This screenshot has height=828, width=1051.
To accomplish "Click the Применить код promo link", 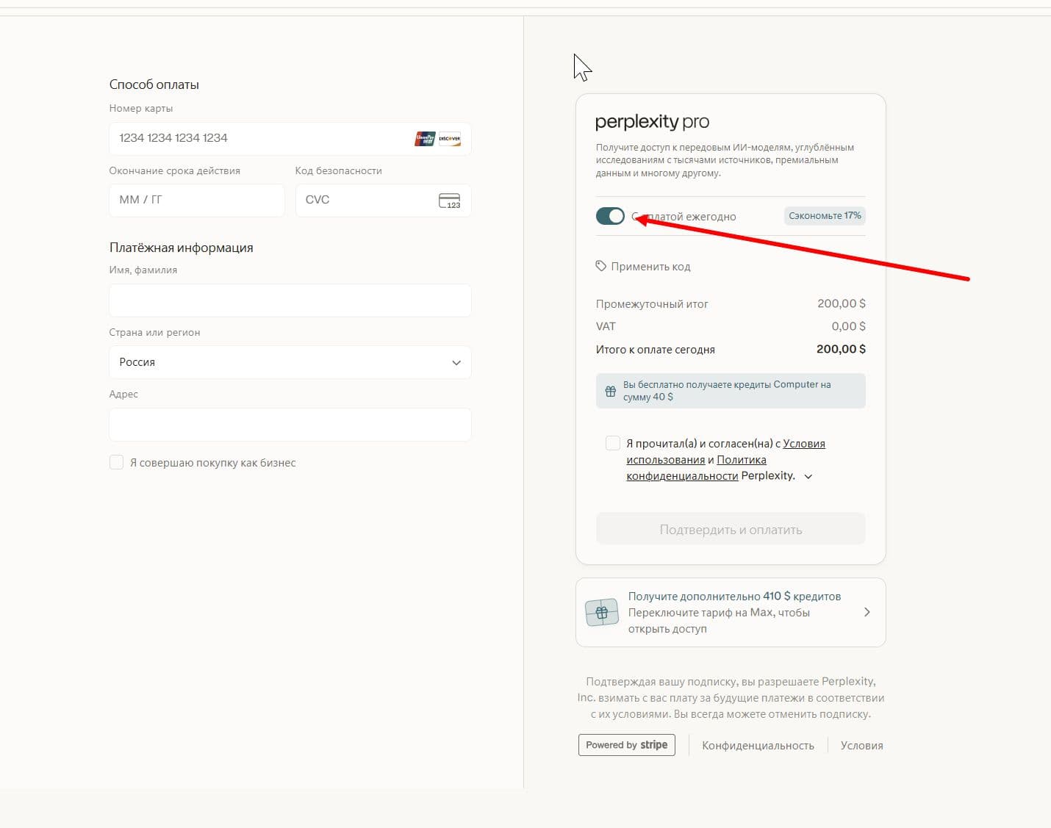I will (650, 267).
